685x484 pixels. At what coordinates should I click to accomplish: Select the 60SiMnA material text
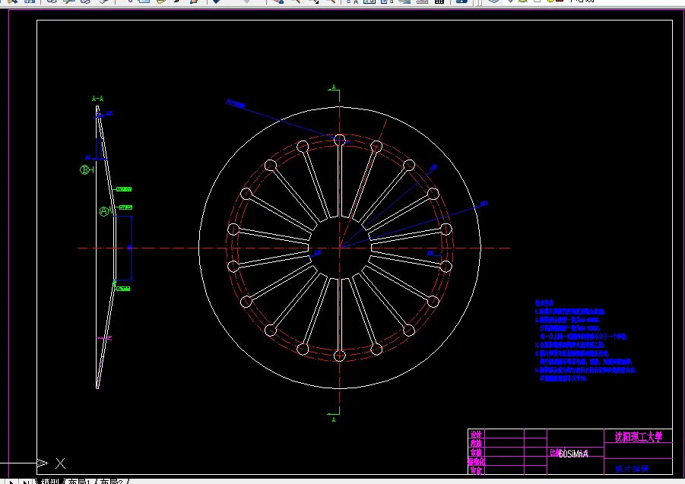pyautogui.click(x=573, y=454)
